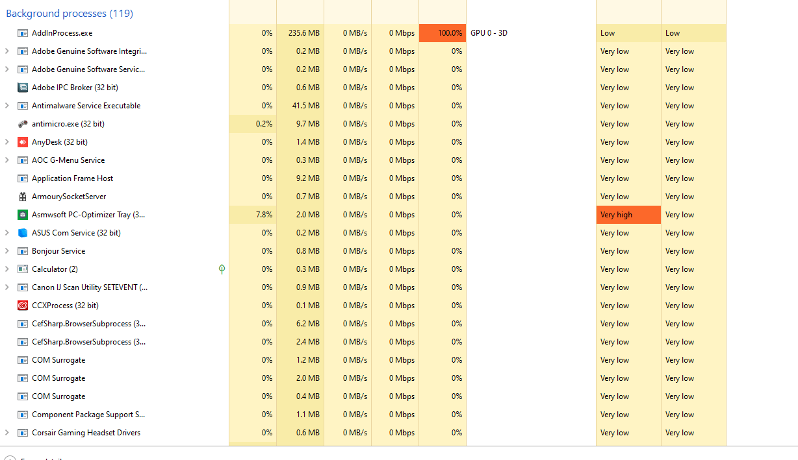The height and width of the screenshot is (460, 798).
Task: Select the ArmourySocketServer process name
Action: [69, 197]
